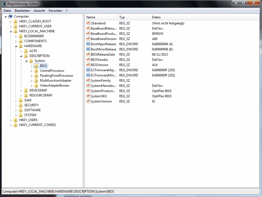Open the Datei menu
This screenshot has height=197, width=262.
[x=7, y=10]
